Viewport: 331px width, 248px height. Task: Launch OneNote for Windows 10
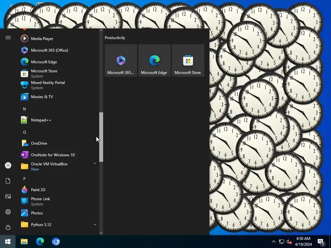(x=59, y=155)
